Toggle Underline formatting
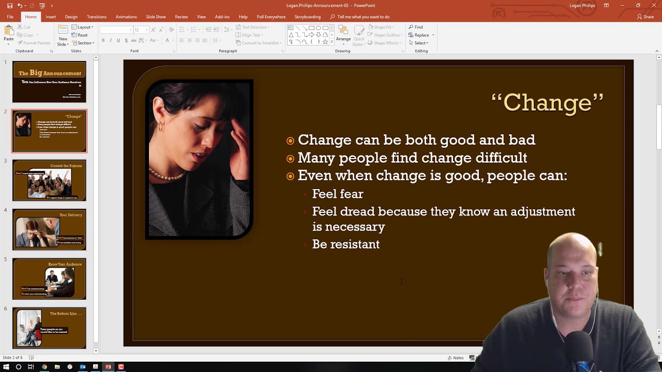 118,40
